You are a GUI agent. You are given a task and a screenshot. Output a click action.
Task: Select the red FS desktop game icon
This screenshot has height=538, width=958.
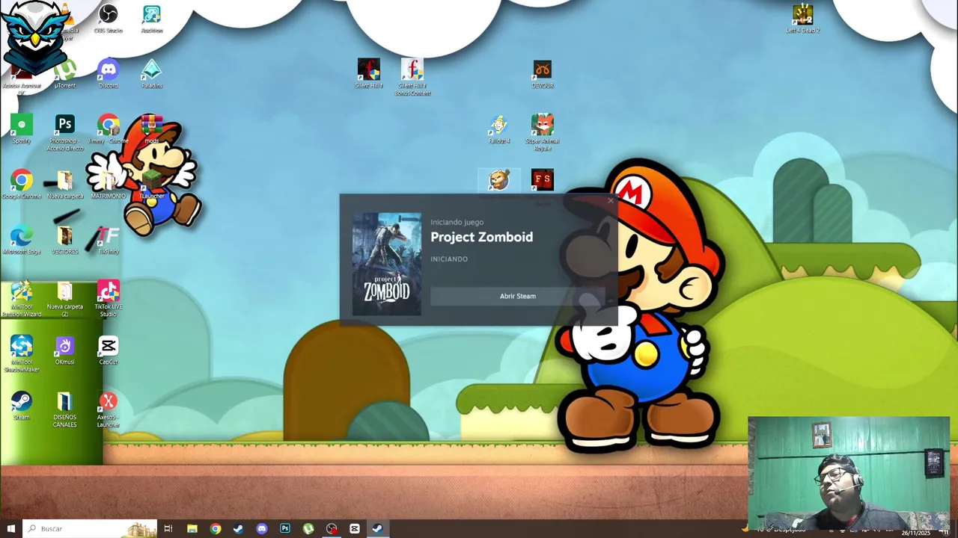click(543, 179)
